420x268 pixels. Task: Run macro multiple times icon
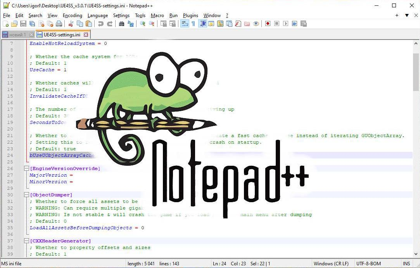click(294, 24)
